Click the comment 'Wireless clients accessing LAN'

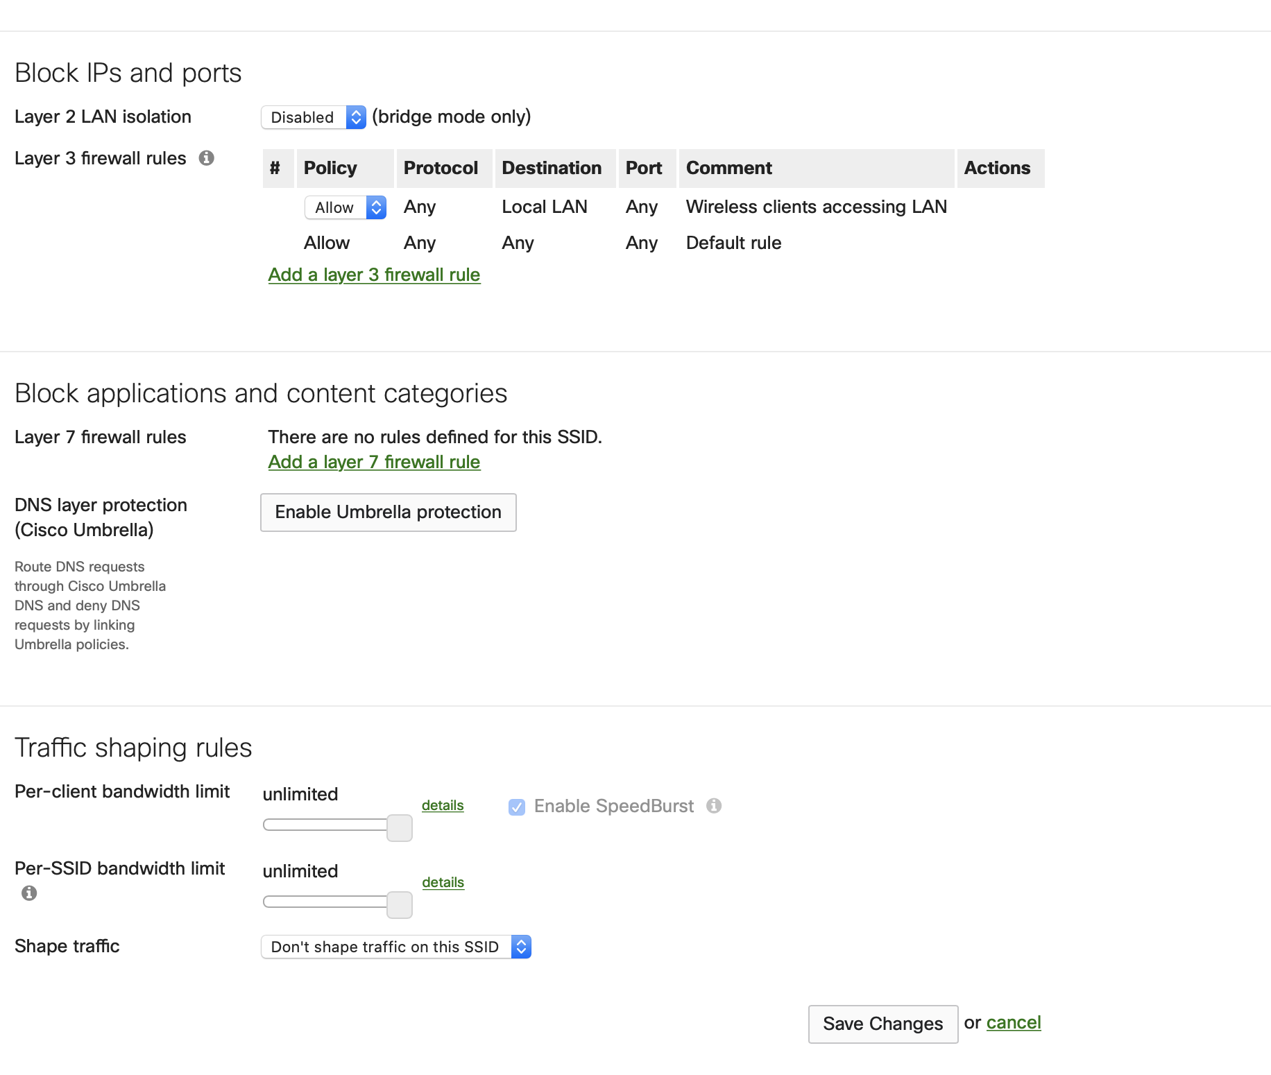(816, 207)
